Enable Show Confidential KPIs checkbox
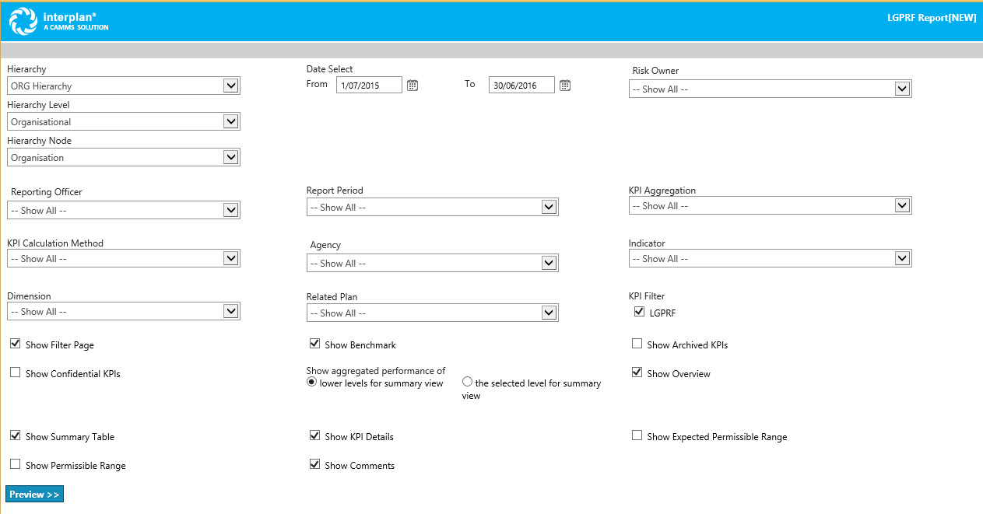 point(16,372)
